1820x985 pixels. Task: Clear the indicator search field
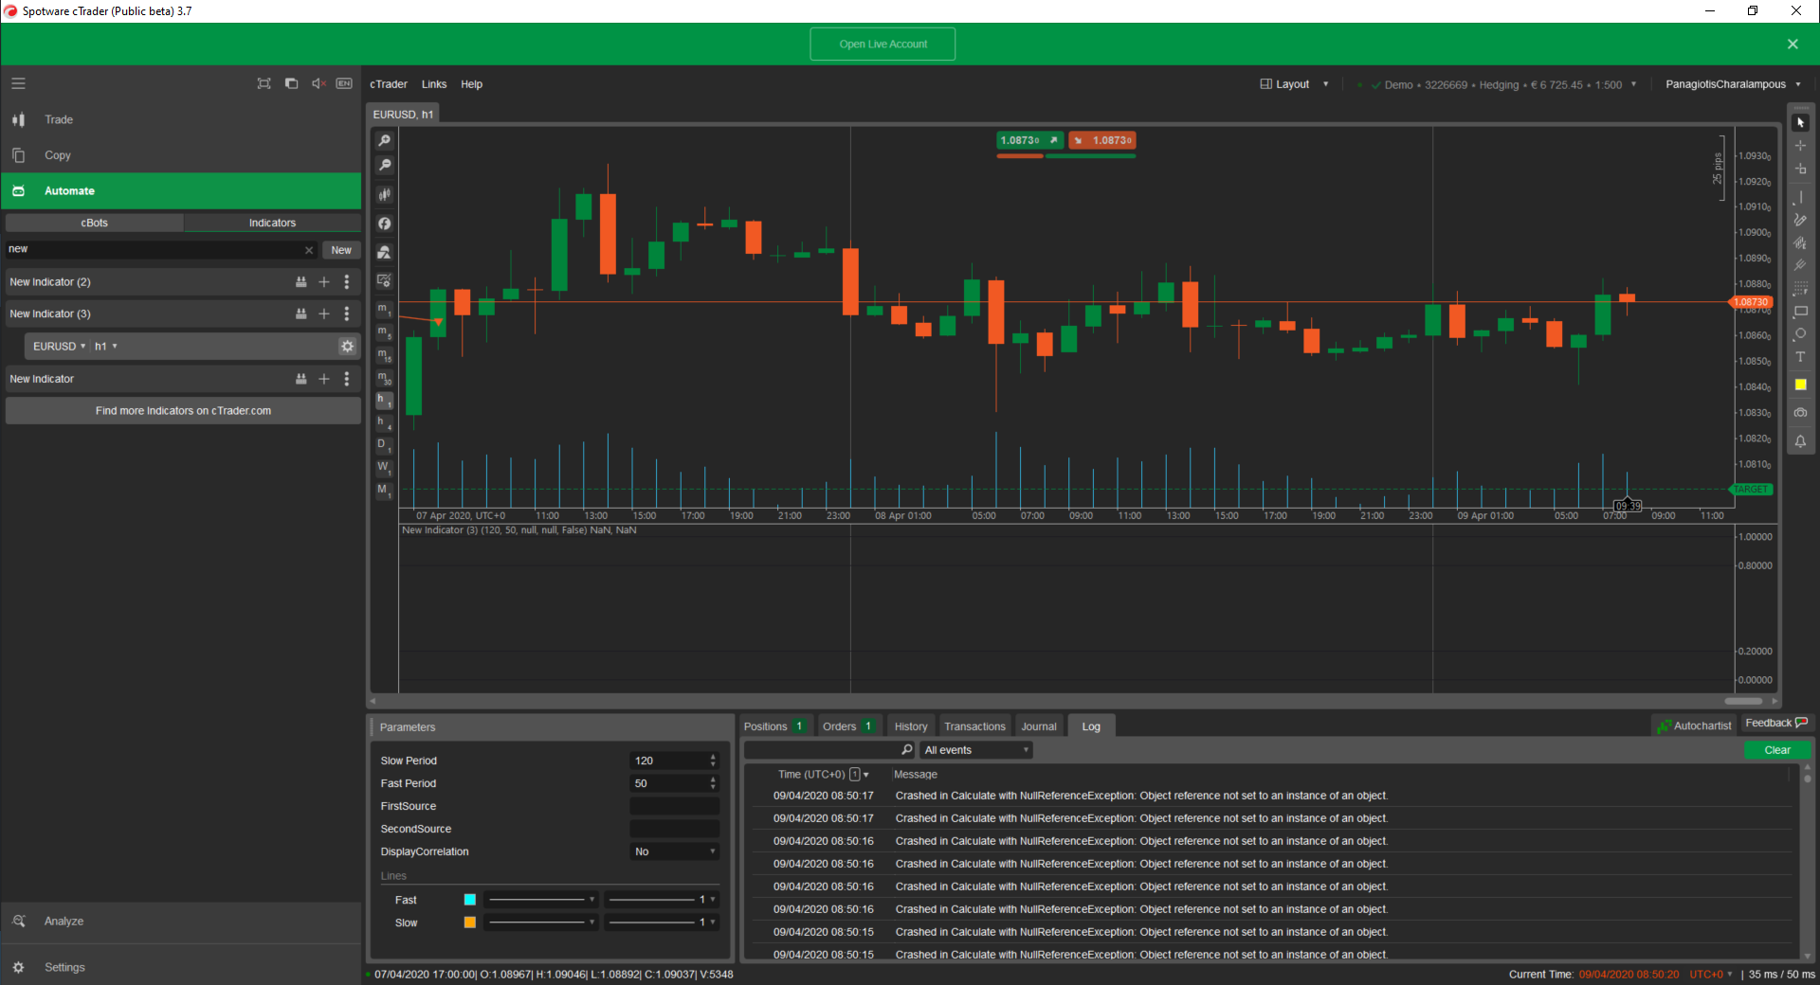pyautogui.click(x=309, y=250)
